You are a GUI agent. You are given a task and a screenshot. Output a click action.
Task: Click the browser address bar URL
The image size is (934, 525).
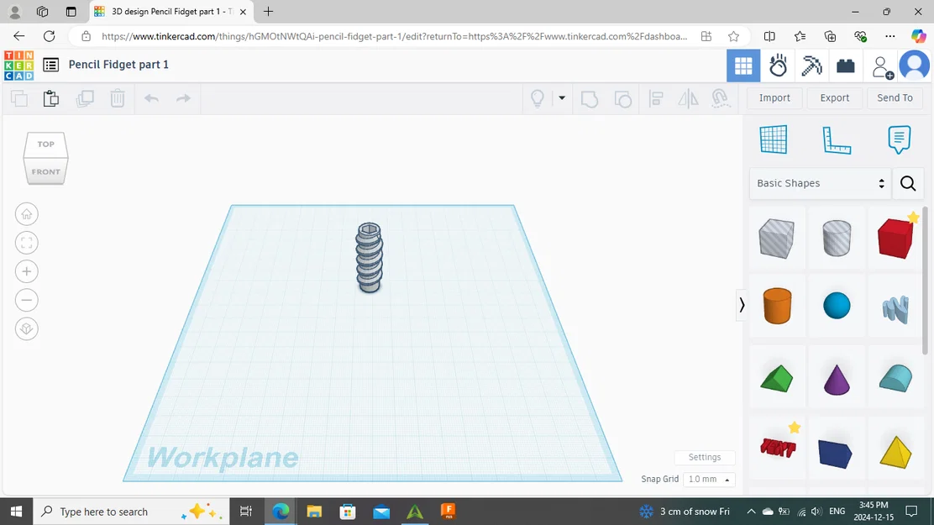coord(394,36)
